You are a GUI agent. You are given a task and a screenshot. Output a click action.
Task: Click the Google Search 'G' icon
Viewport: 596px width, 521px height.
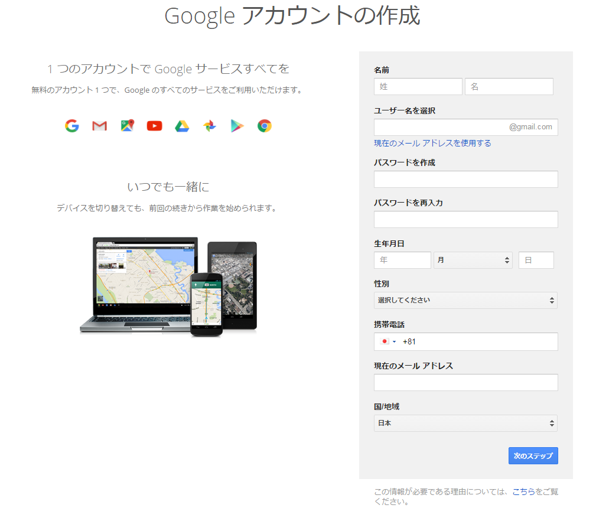pos(72,126)
